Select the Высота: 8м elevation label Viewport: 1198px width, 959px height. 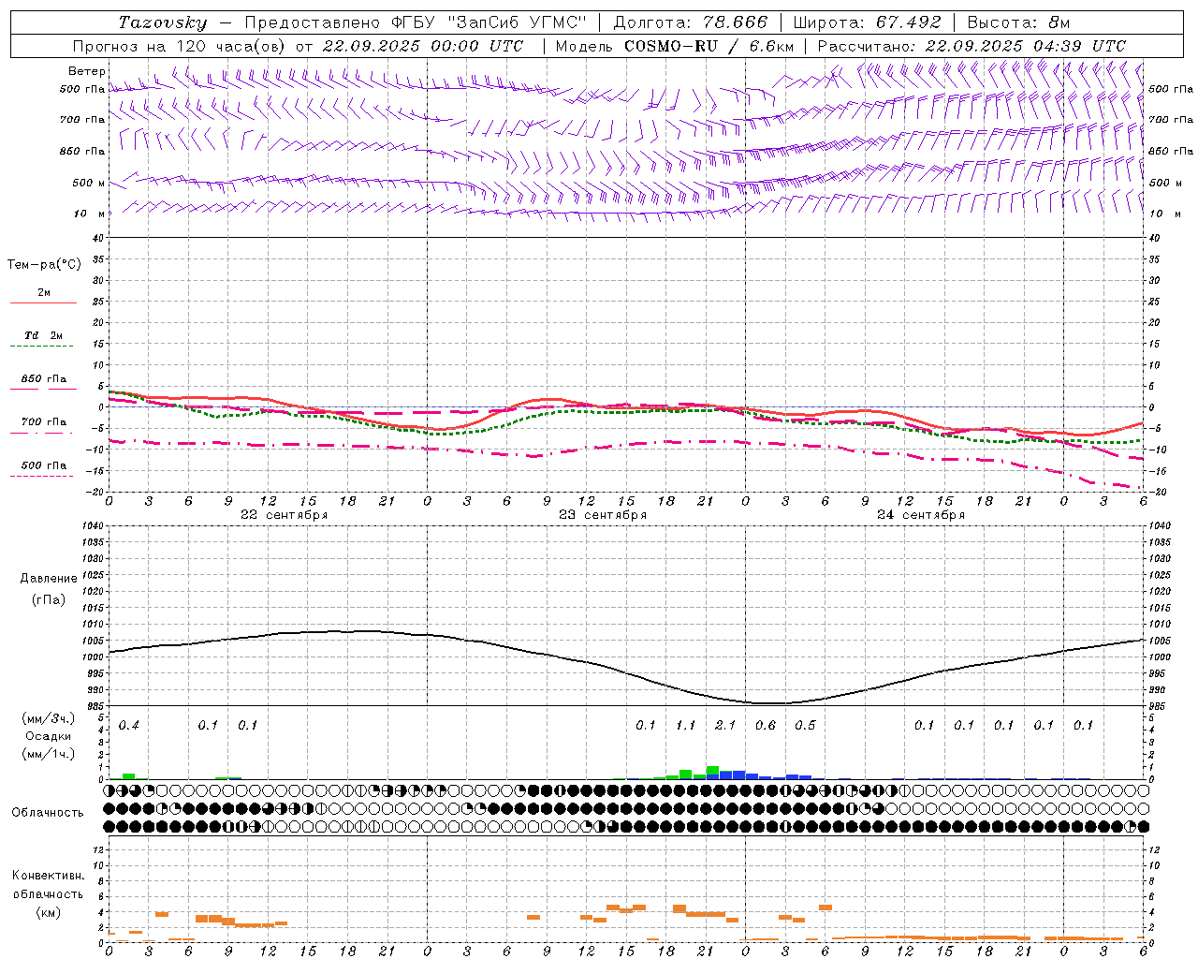1017,22
